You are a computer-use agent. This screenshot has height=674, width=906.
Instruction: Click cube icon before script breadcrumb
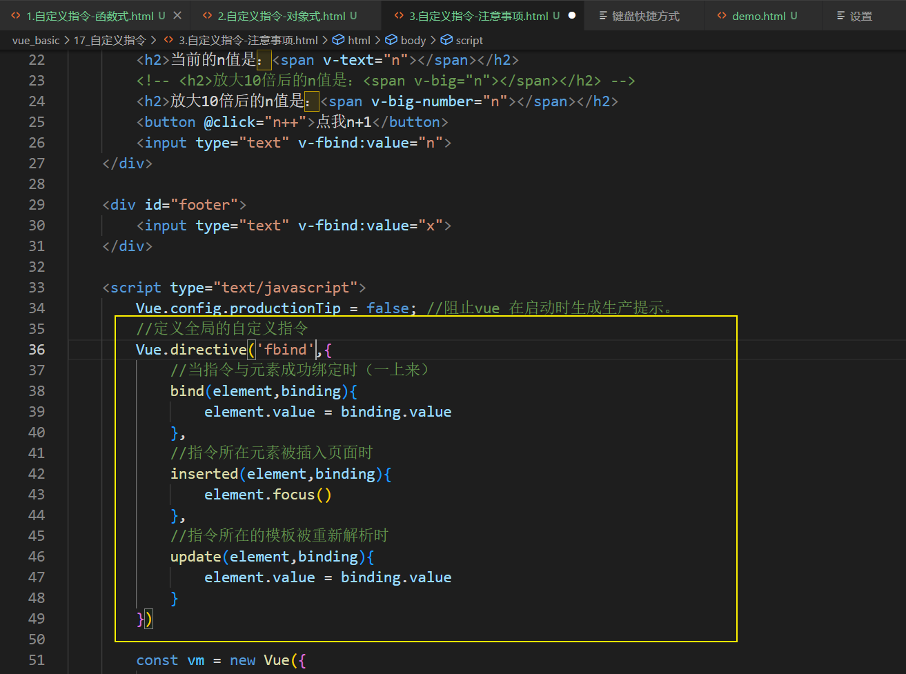pos(446,40)
